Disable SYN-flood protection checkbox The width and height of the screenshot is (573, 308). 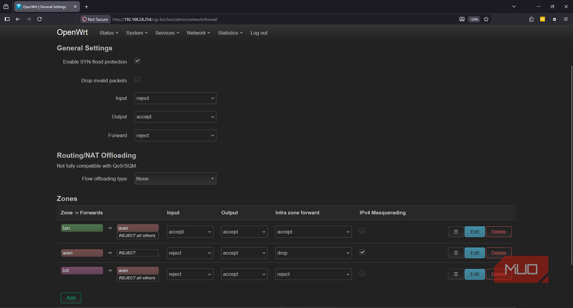138,61
